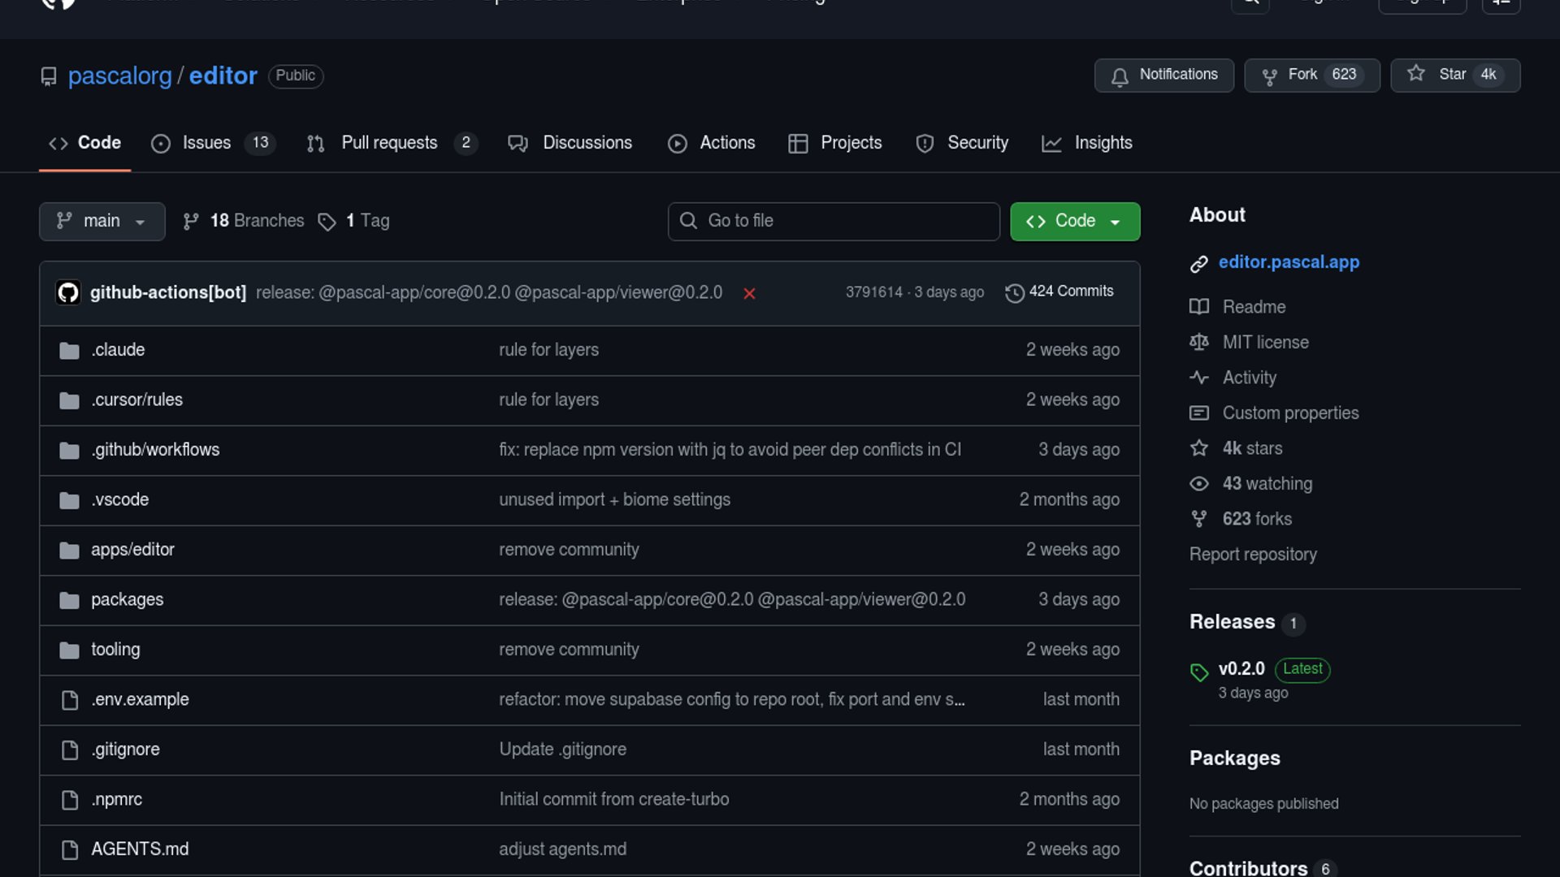
Task: Open the .gitignore file
Action: pos(125,750)
